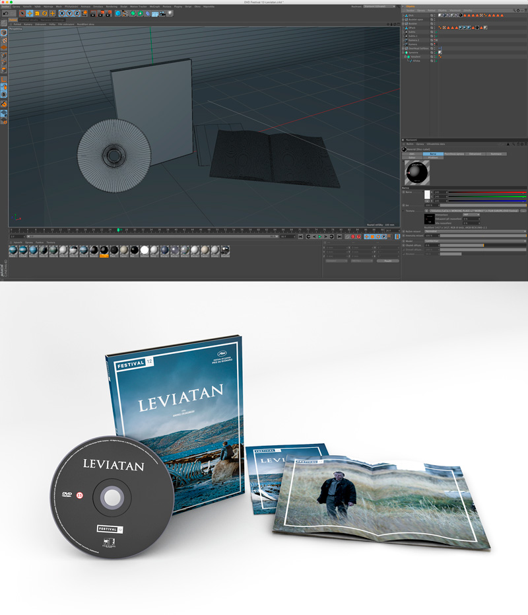The height and width of the screenshot is (615, 528).
Task: Open the Mesh menu
Action: click(x=59, y=7)
